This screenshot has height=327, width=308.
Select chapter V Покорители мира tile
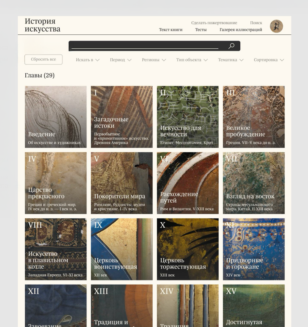tap(121, 183)
